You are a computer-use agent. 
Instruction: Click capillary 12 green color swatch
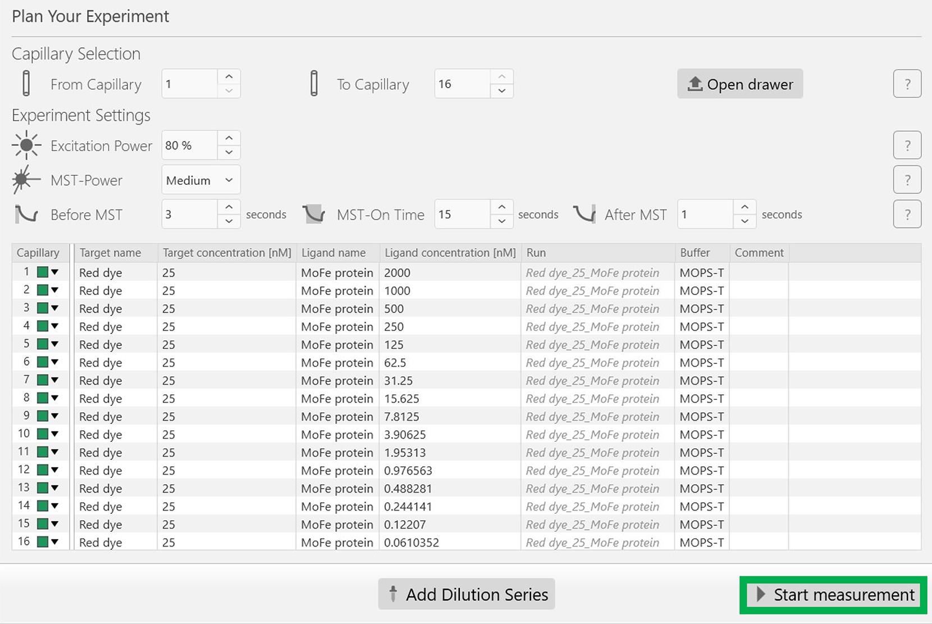(x=43, y=470)
